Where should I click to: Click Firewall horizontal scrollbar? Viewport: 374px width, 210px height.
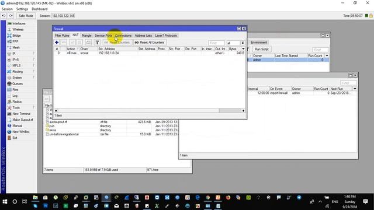pyautogui.click(x=150, y=110)
